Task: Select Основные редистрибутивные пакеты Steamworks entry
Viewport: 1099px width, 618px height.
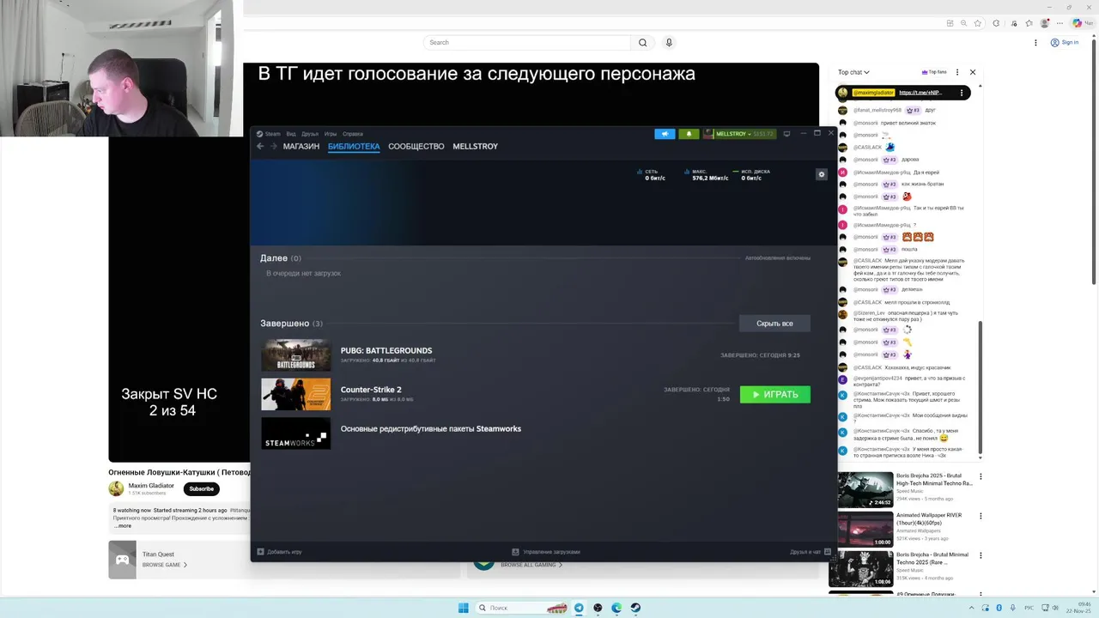Action: point(431,428)
